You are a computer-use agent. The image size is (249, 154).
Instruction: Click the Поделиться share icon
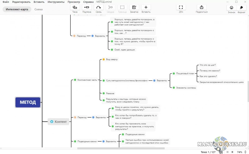201,7
